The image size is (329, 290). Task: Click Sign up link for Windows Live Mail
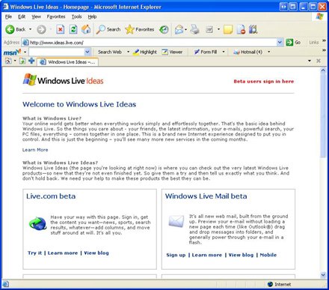[x=176, y=255]
